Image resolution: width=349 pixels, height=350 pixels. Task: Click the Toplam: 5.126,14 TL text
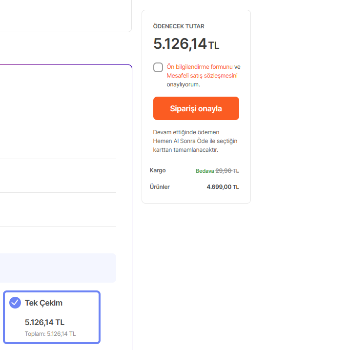[50, 334]
